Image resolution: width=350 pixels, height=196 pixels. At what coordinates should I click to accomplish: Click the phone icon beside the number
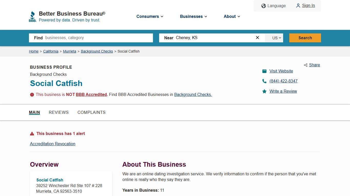pyautogui.click(x=264, y=81)
